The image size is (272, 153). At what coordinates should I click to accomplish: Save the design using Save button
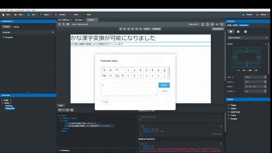coord(31,15)
